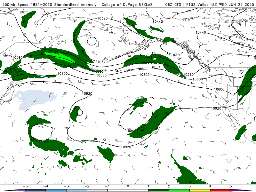The height and width of the screenshot is (192, 256).
Task: Click the 'F132 Valid: 18Z WED JUN 25 2025' text
Action: [220, 4]
